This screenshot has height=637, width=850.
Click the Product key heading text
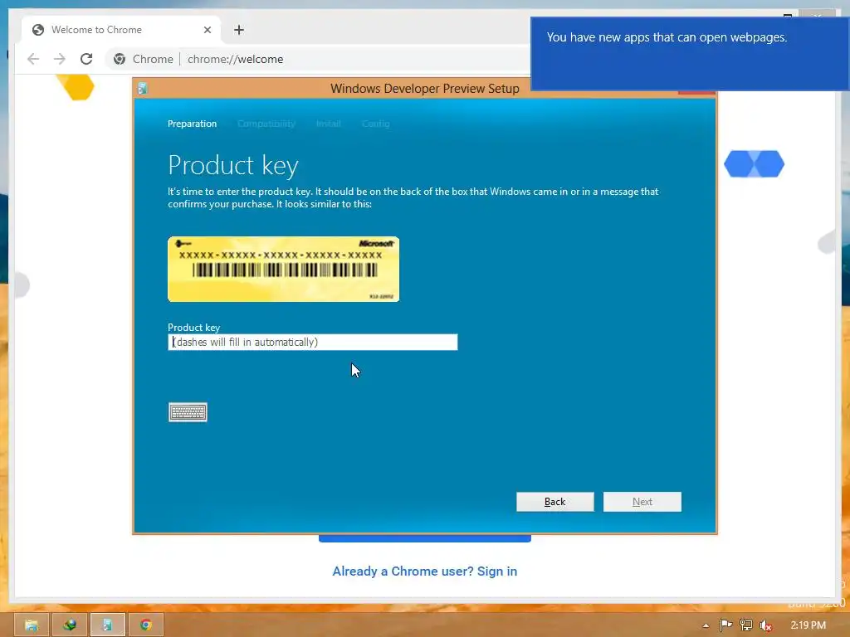(x=233, y=165)
